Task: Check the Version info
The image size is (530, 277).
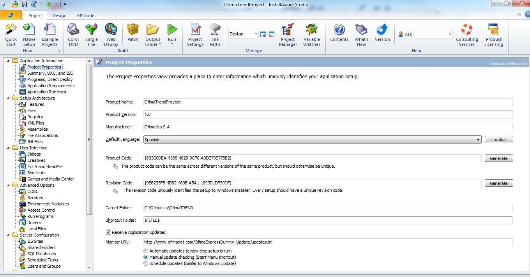Action: point(382,32)
